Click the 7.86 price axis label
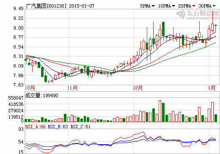The width and height of the screenshot is (220, 154). coord(19,76)
